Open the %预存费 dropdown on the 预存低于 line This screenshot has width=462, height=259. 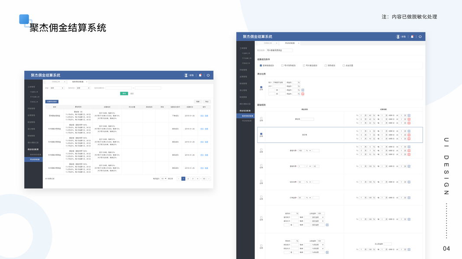pos(318,245)
